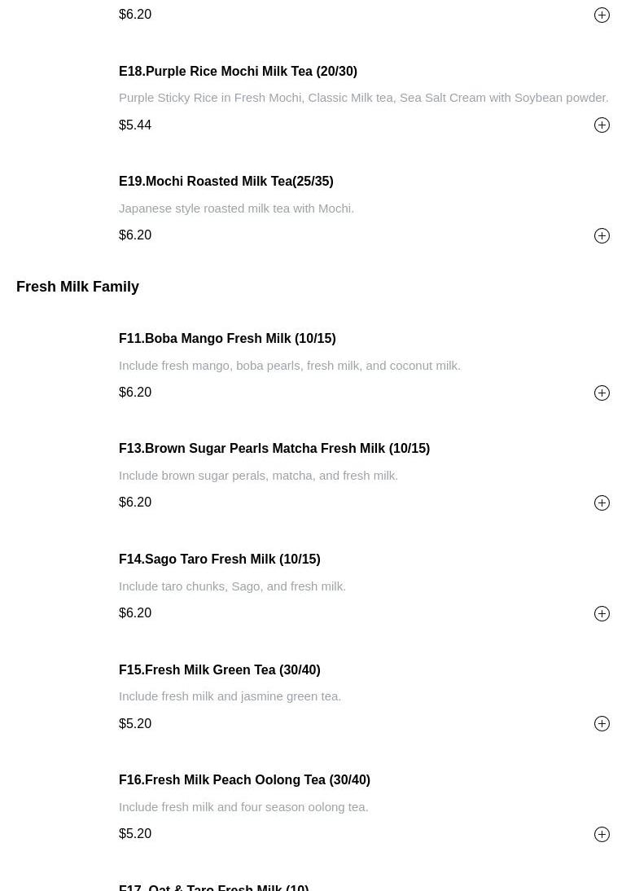The height and width of the screenshot is (891, 635).
Task: Click the Purple Sticky Rice description text
Action: [x=363, y=98]
